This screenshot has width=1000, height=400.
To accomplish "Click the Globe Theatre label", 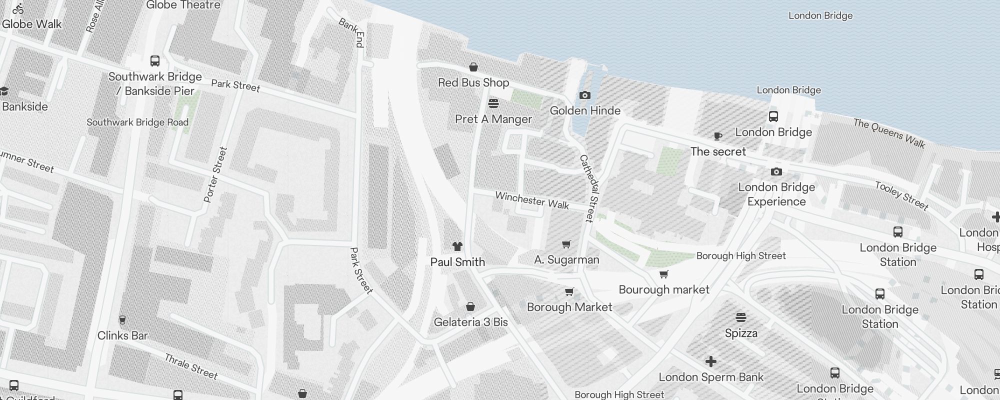I will 183,5.
